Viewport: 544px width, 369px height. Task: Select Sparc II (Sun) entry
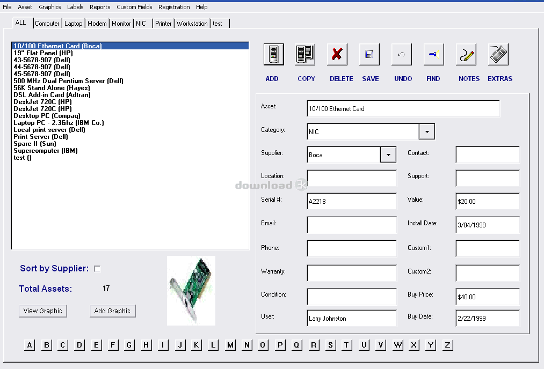coord(130,143)
